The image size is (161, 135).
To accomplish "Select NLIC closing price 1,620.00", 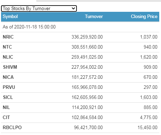I will (149, 57).
